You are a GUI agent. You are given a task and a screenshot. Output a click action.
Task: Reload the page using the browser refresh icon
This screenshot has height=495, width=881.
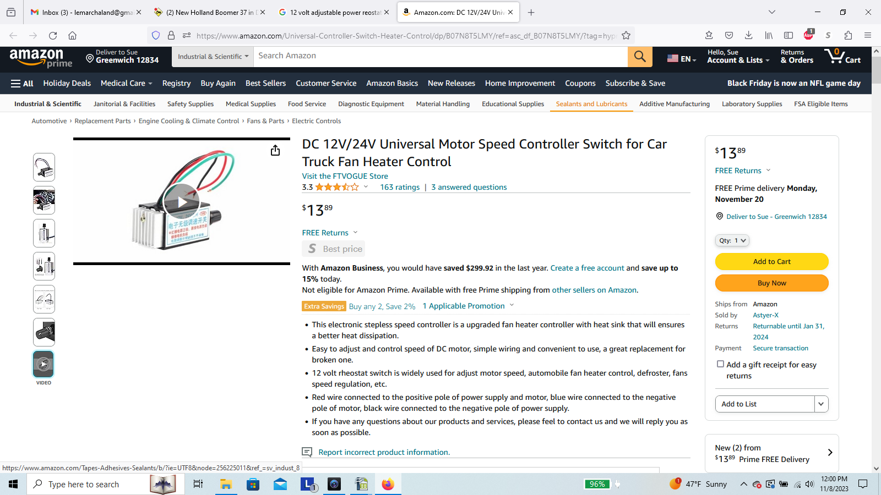53,35
